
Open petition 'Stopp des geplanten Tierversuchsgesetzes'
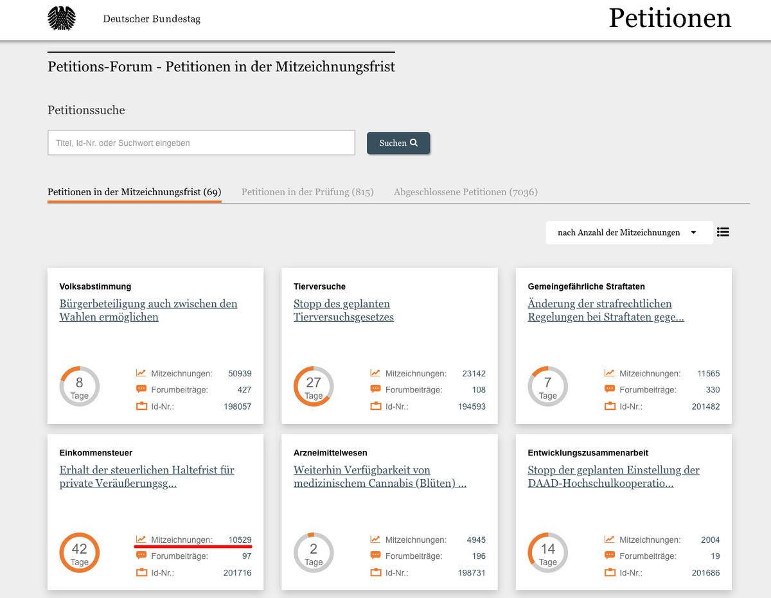pos(344,310)
